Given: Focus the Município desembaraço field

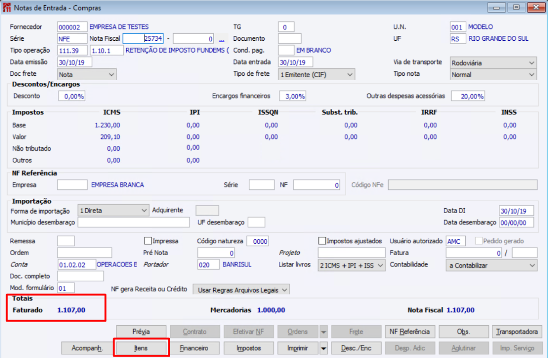Looking at the screenshot, I should [133, 222].
